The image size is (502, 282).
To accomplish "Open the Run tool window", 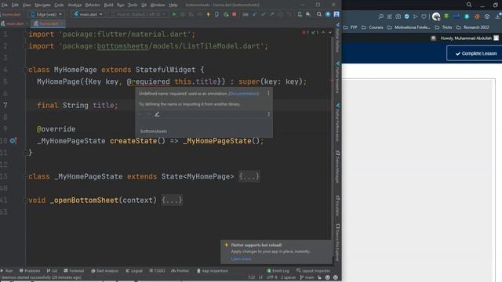I will (x=7, y=271).
